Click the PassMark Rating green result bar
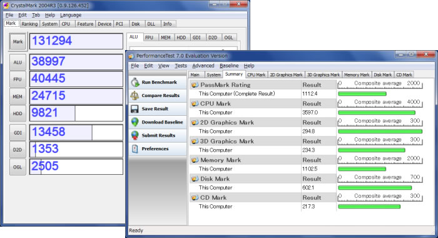The image size is (438, 238). click(362, 94)
